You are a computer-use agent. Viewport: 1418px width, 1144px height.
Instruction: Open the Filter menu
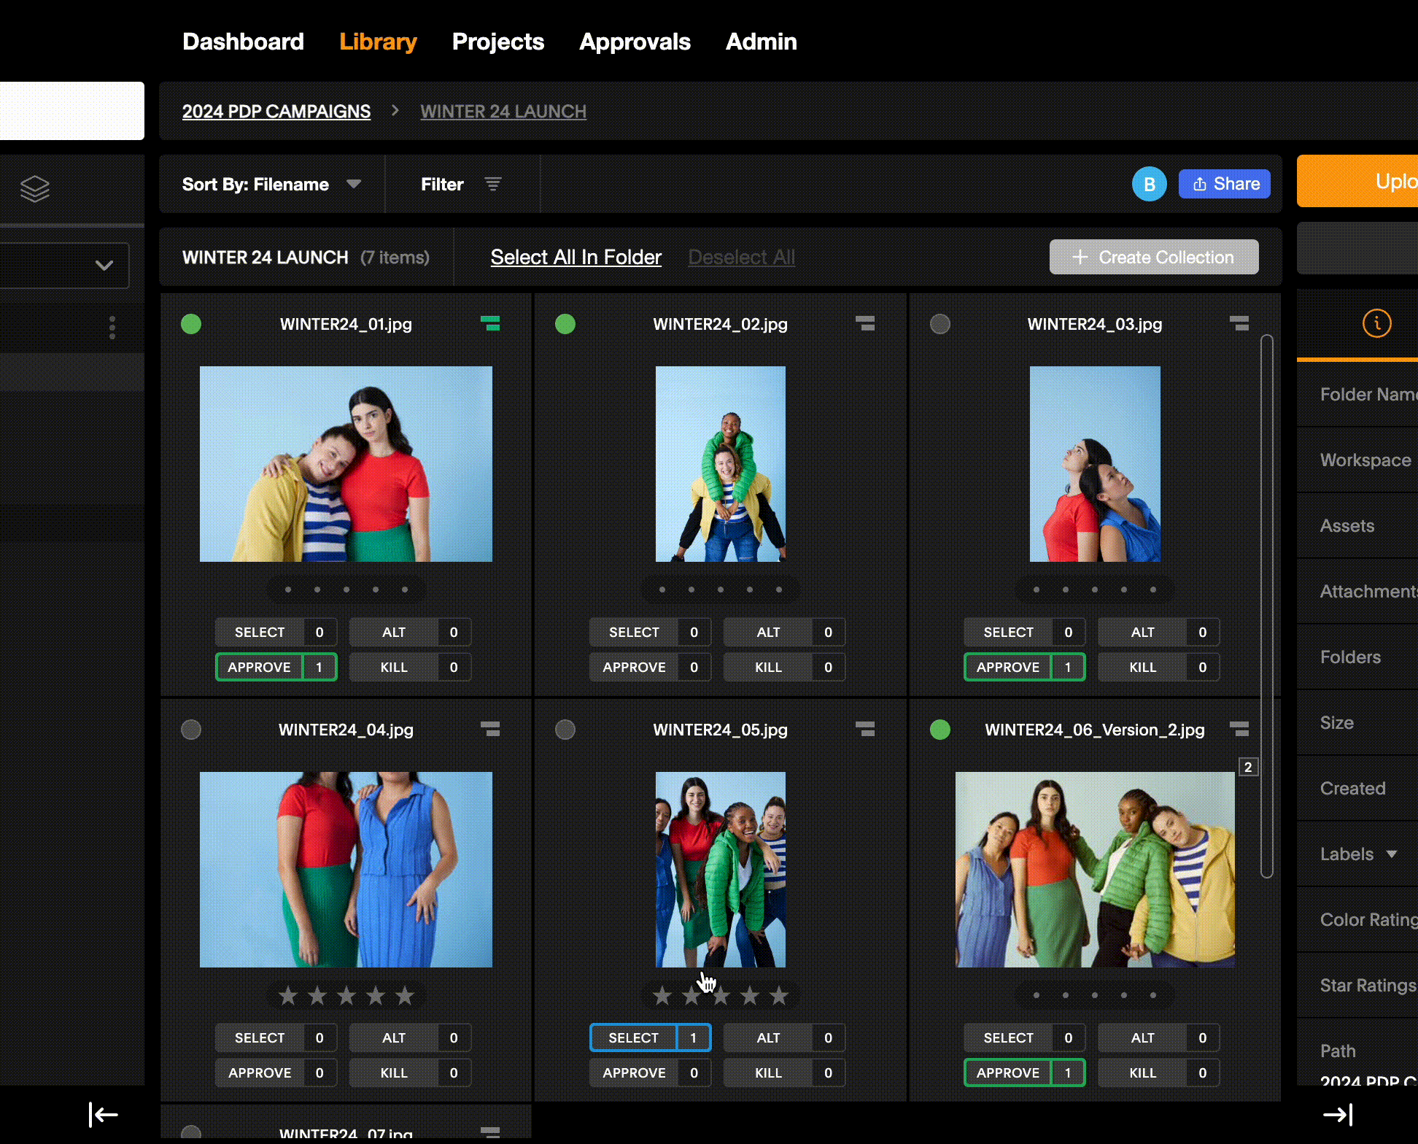click(461, 184)
